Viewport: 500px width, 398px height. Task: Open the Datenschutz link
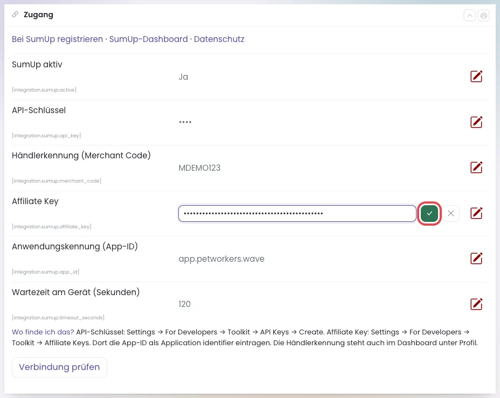coord(219,39)
